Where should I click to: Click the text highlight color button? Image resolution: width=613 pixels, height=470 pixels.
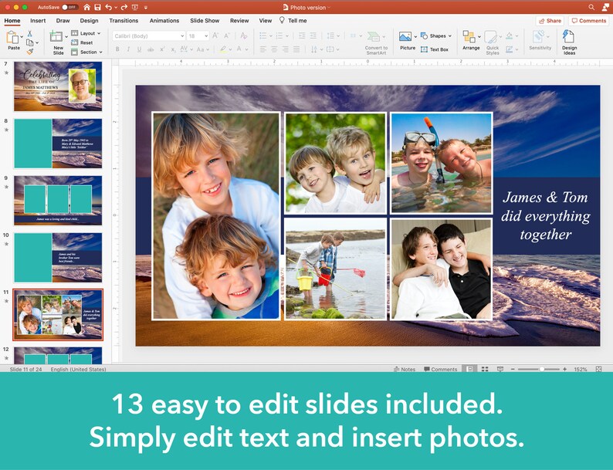tap(222, 49)
